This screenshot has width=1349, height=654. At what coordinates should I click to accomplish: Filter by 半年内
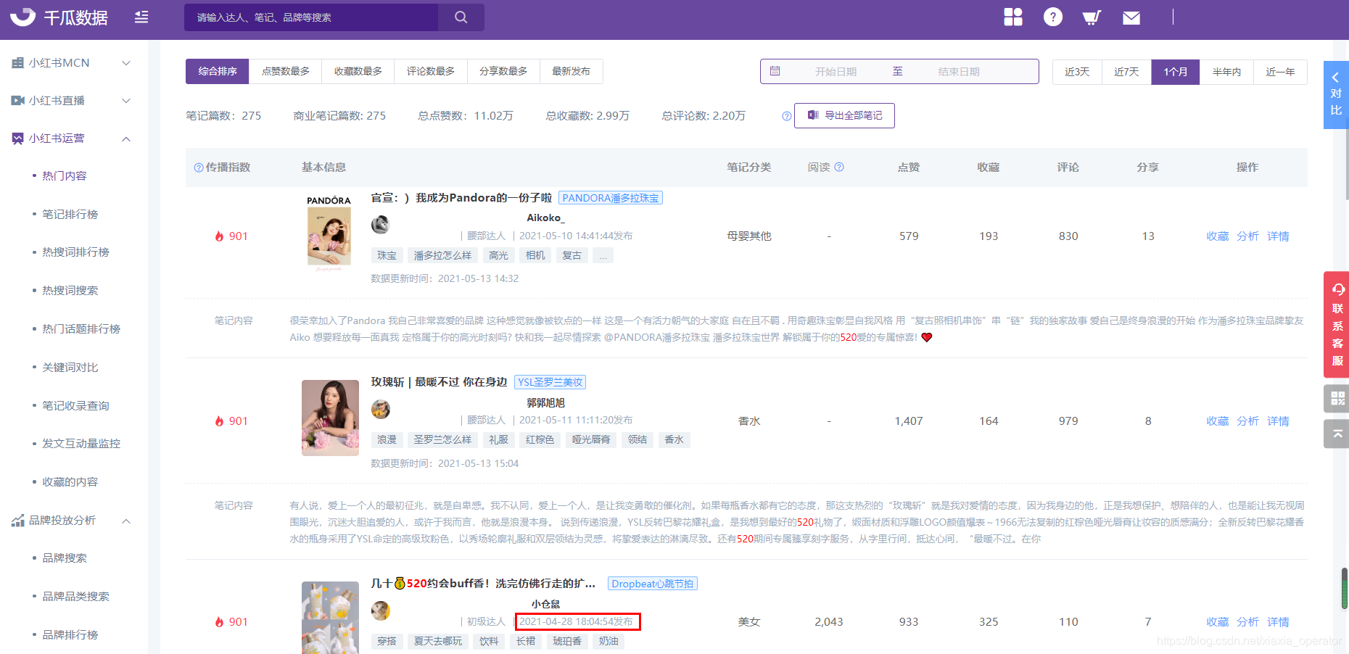point(1226,72)
